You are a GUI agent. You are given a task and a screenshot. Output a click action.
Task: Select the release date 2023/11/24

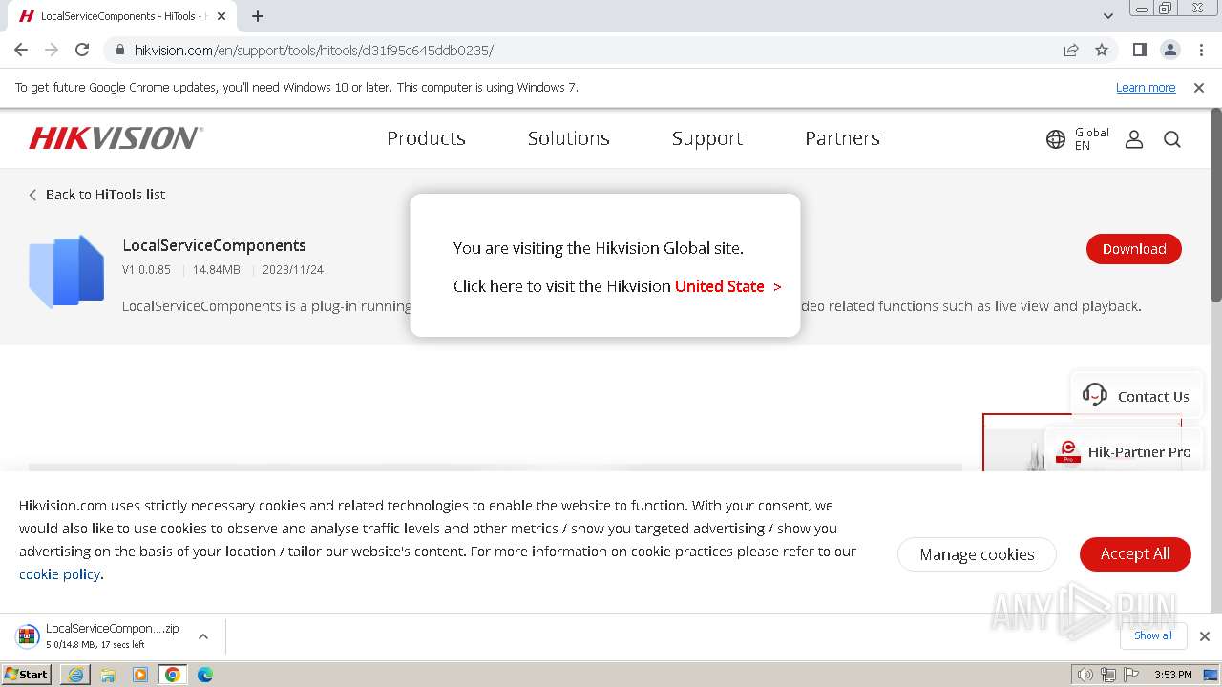coord(293,270)
